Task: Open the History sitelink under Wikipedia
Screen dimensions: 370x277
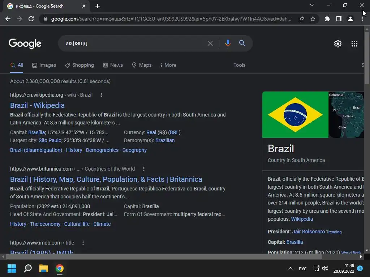Action: [x=74, y=150]
